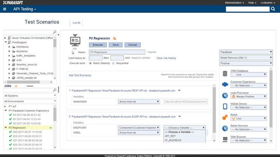280x157 pixels.
Task: Click the copy icon beside P2 Regression title
Action: coord(115,38)
